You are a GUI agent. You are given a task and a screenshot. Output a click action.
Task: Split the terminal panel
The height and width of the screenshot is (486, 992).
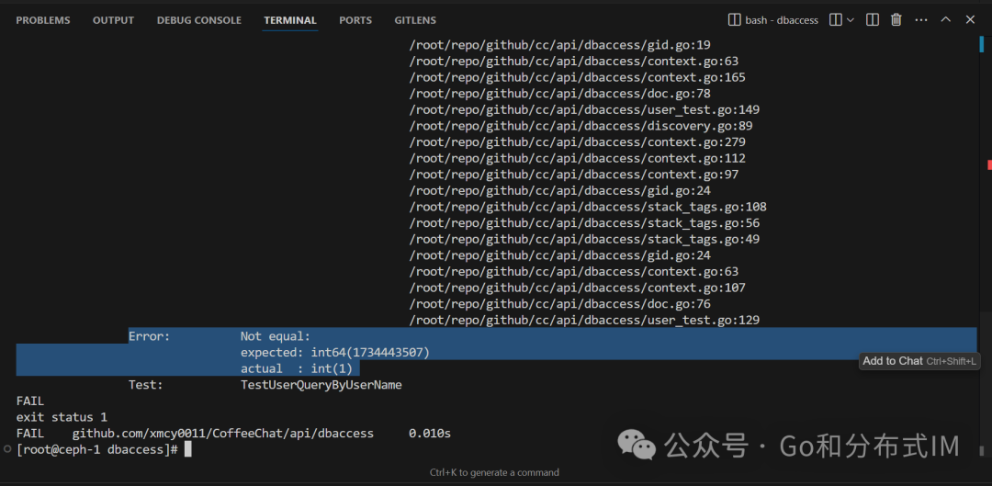coord(873,20)
